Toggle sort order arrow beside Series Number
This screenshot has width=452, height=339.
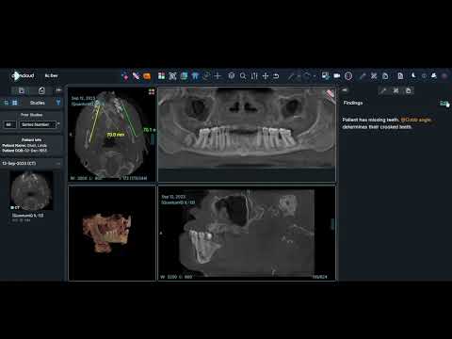point(59,124)
